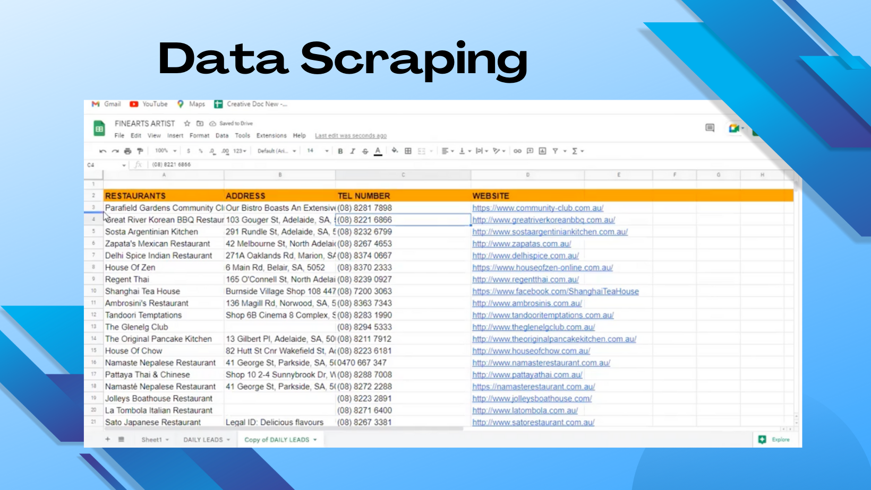Open the Gmail bookmark
Image resolution: width=871 pixels, height=490 pixels.
106,104
